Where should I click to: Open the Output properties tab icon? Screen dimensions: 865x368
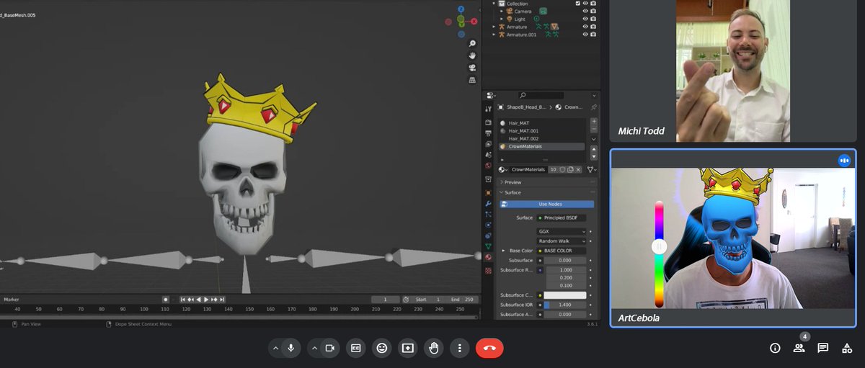click(489, 133)
